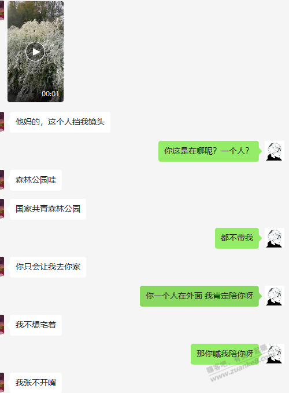
Task: Click sender avatar beside '那你喊我陪你呀'
Action: (275, 354)
